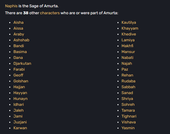170x134 pixels.
Task: Select the Shriya link
Action: pyautogui.click(x=127, y=99)
